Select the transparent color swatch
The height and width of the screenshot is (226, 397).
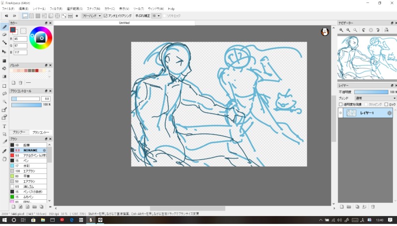[x=23, y=31]
